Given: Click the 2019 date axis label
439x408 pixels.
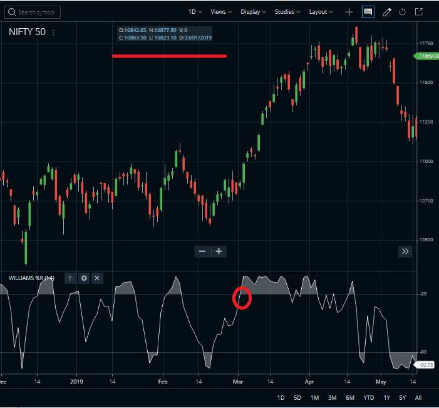Looking at the screenshot, I should (x=76, y=382).
